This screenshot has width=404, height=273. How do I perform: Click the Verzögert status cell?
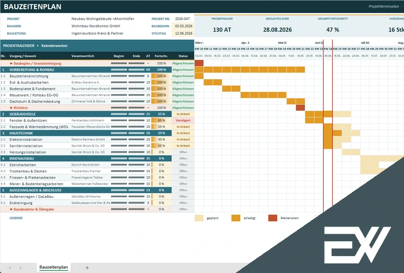pos(183,120)
